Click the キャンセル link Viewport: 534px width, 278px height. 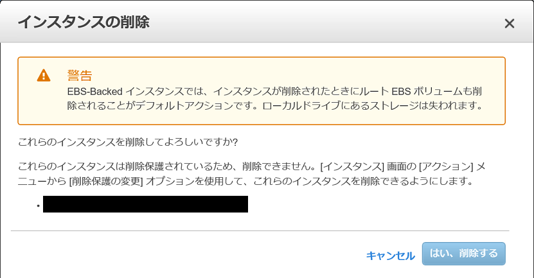pyautogui.click(x=390, y=256)
